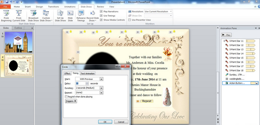Open the Start timing dropdown
Screen dimensions: 260x125
coord(101,79)
